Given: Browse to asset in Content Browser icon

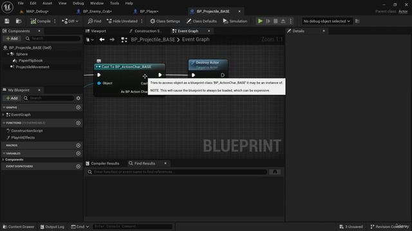Looking at the screenshot, I should coord(19,21).
